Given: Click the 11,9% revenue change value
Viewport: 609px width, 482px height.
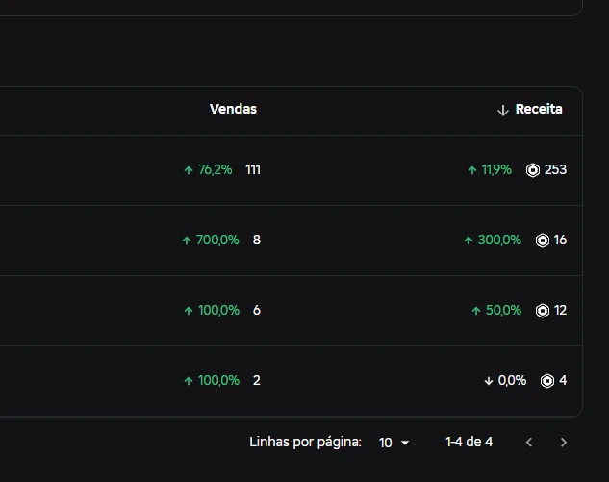Looking at the screenshot, I should [496, 169].
